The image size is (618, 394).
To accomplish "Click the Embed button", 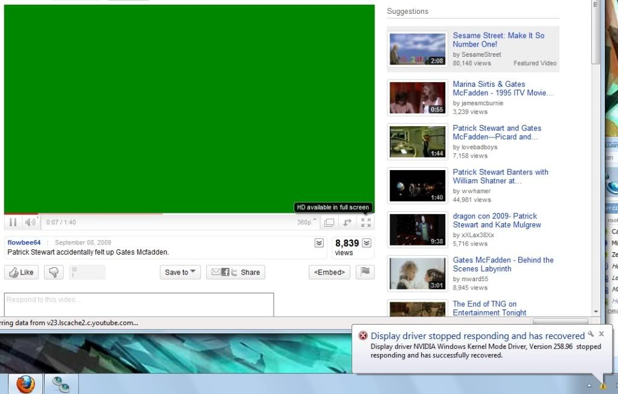I will tap(329, 272).
